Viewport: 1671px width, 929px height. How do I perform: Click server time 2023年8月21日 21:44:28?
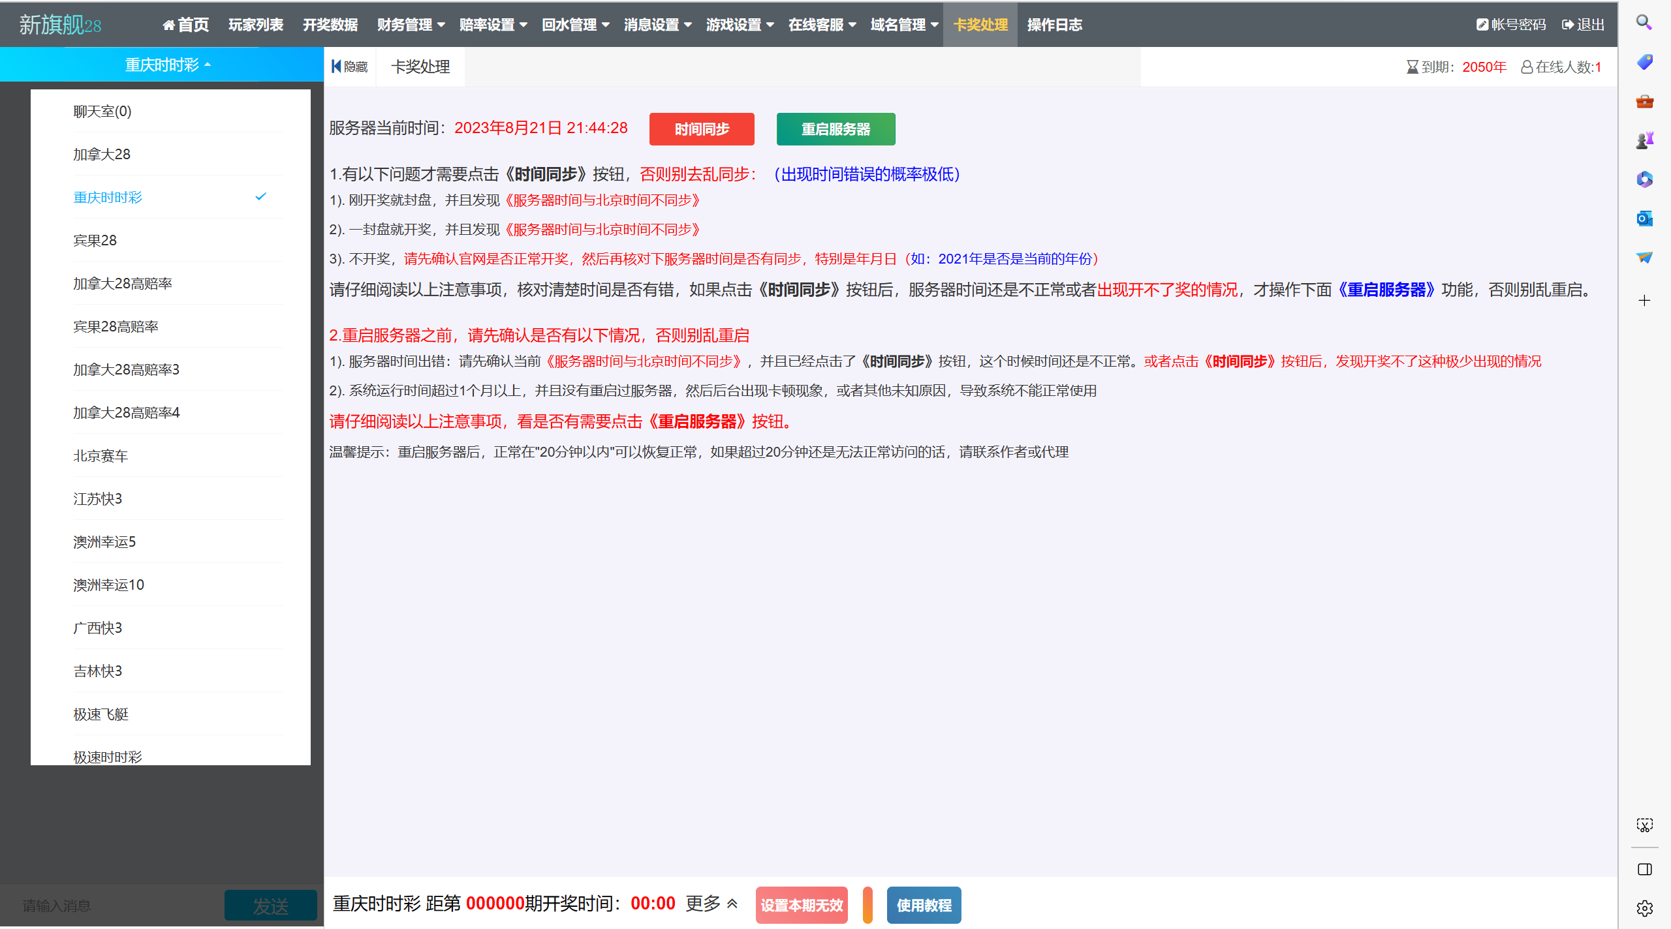[x=541, y=128]
